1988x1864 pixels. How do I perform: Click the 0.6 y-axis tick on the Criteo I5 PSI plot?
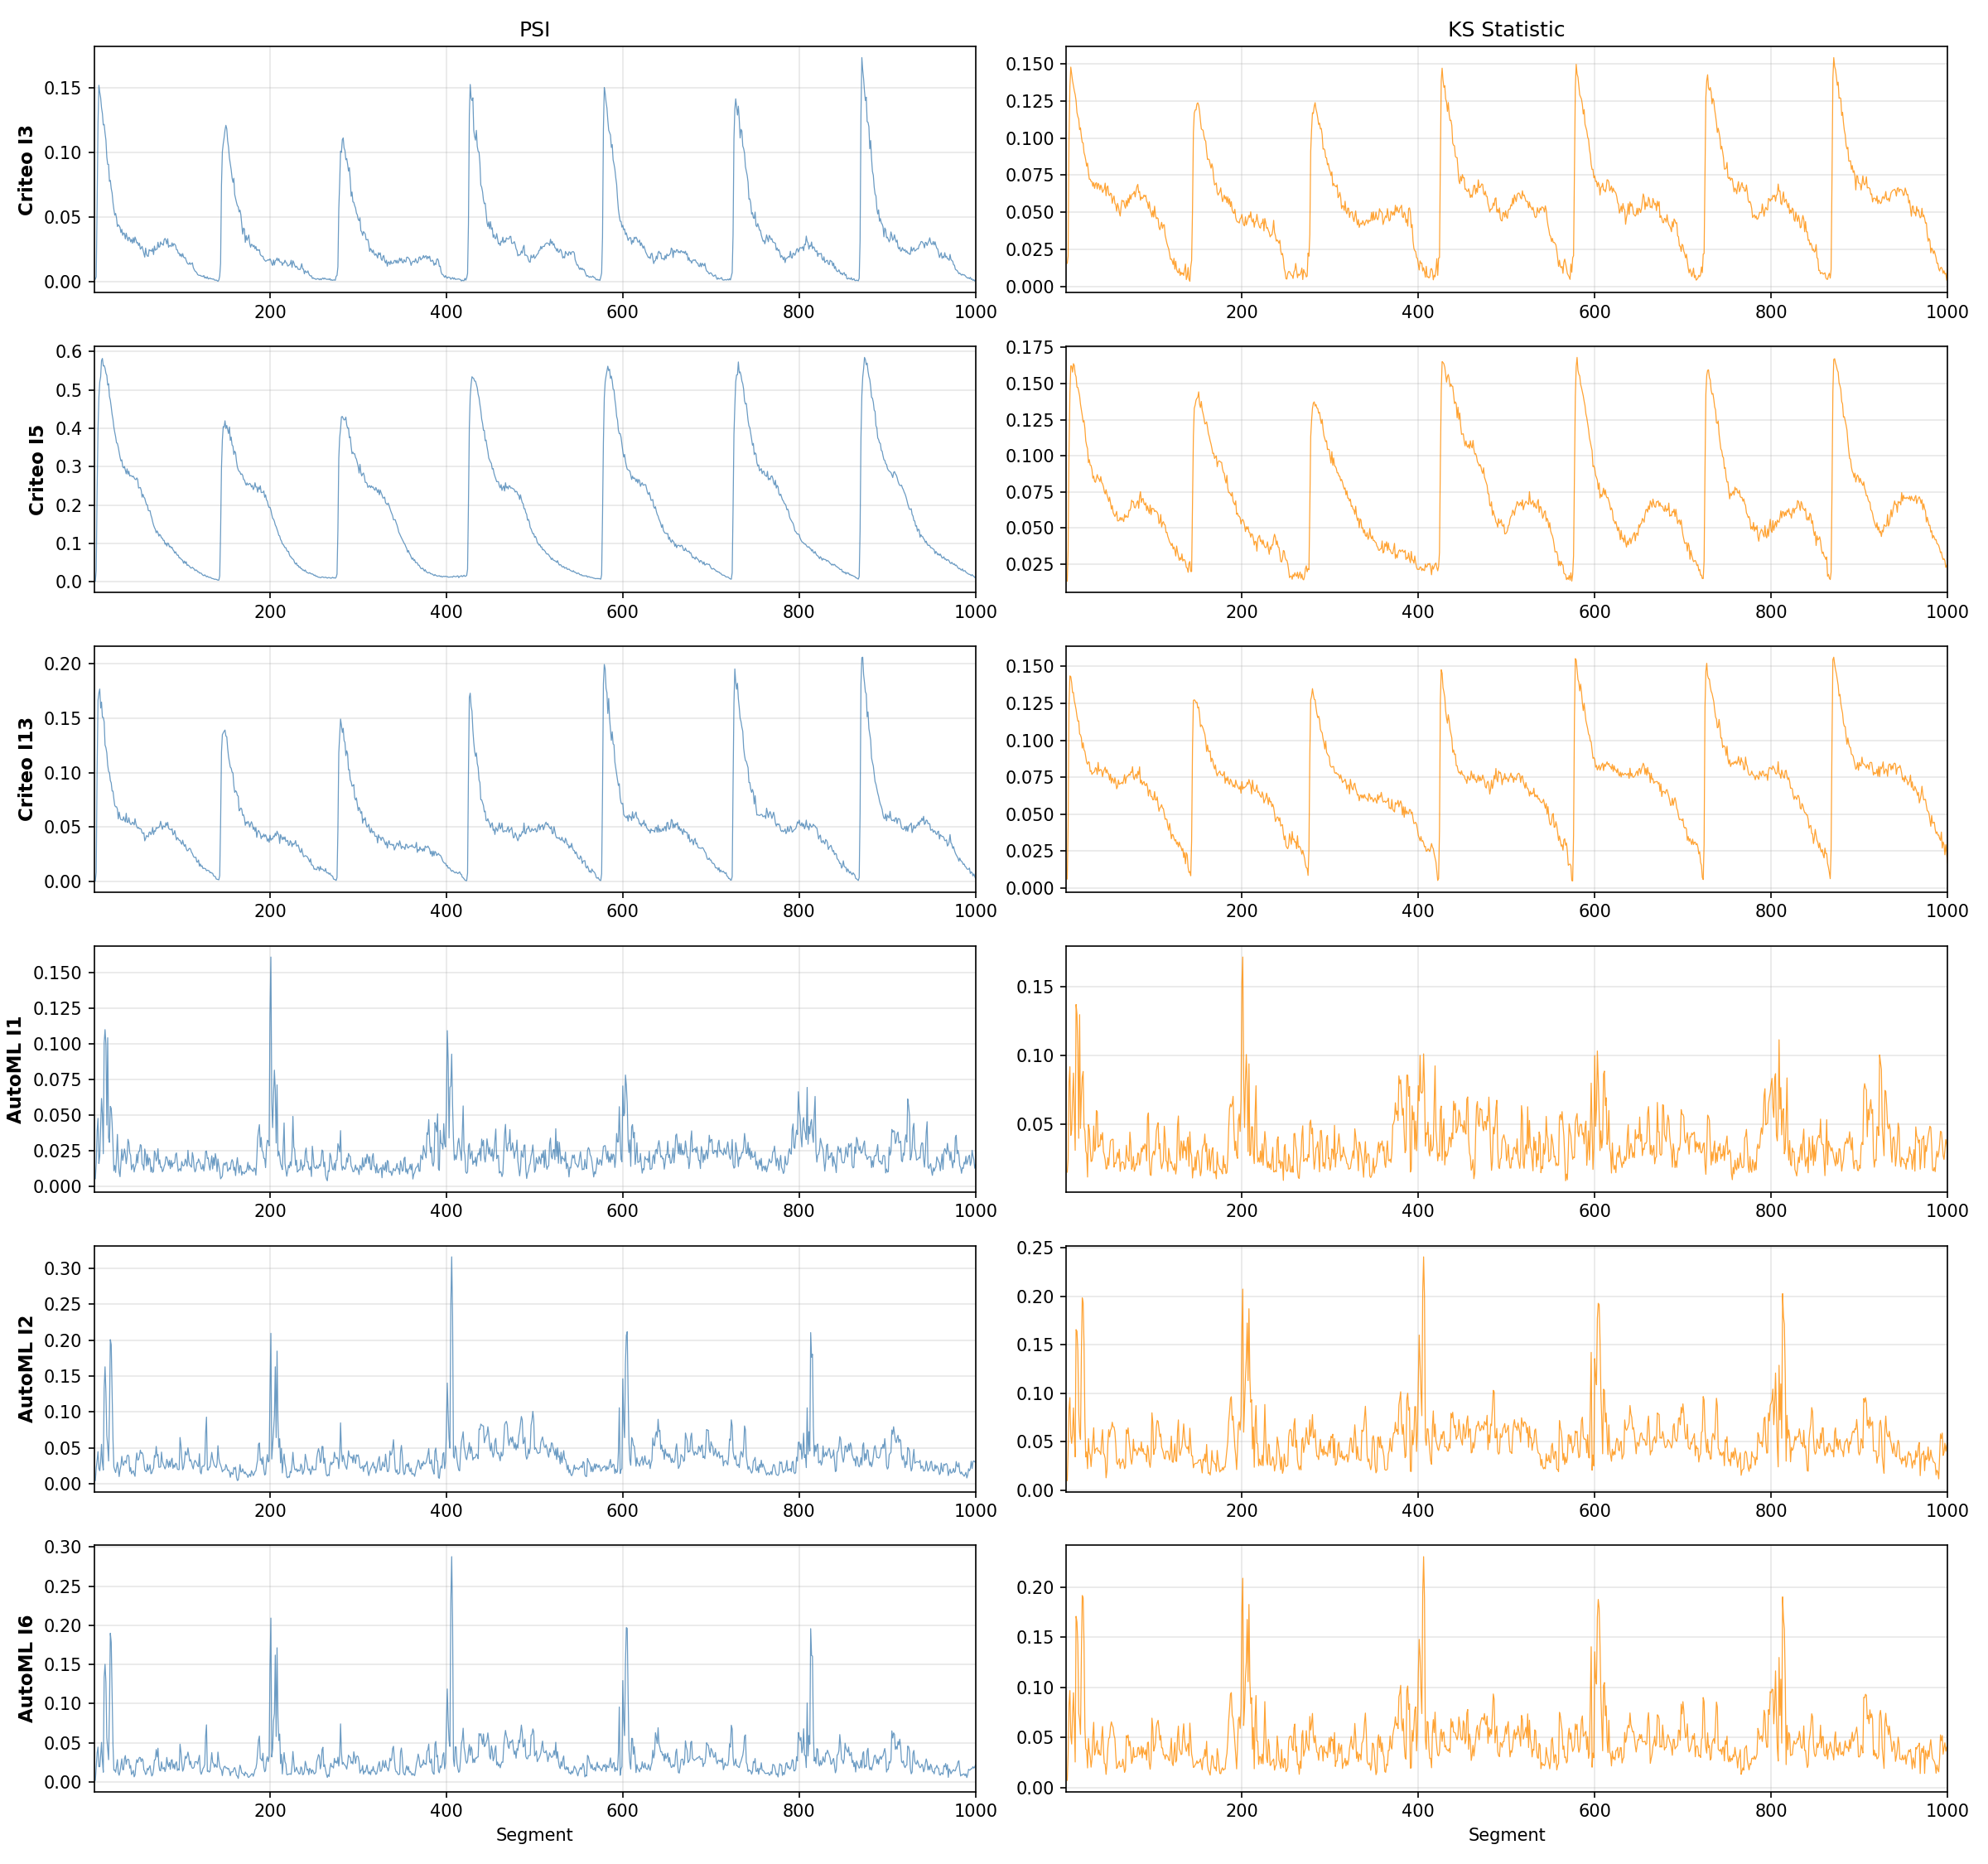click(69, 352)
